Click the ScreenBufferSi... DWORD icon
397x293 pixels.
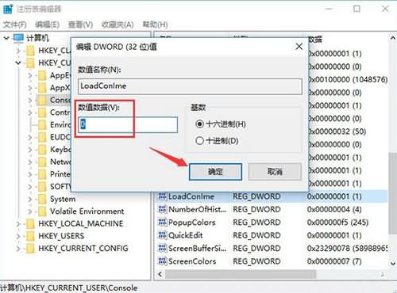[x=162, y=248]
